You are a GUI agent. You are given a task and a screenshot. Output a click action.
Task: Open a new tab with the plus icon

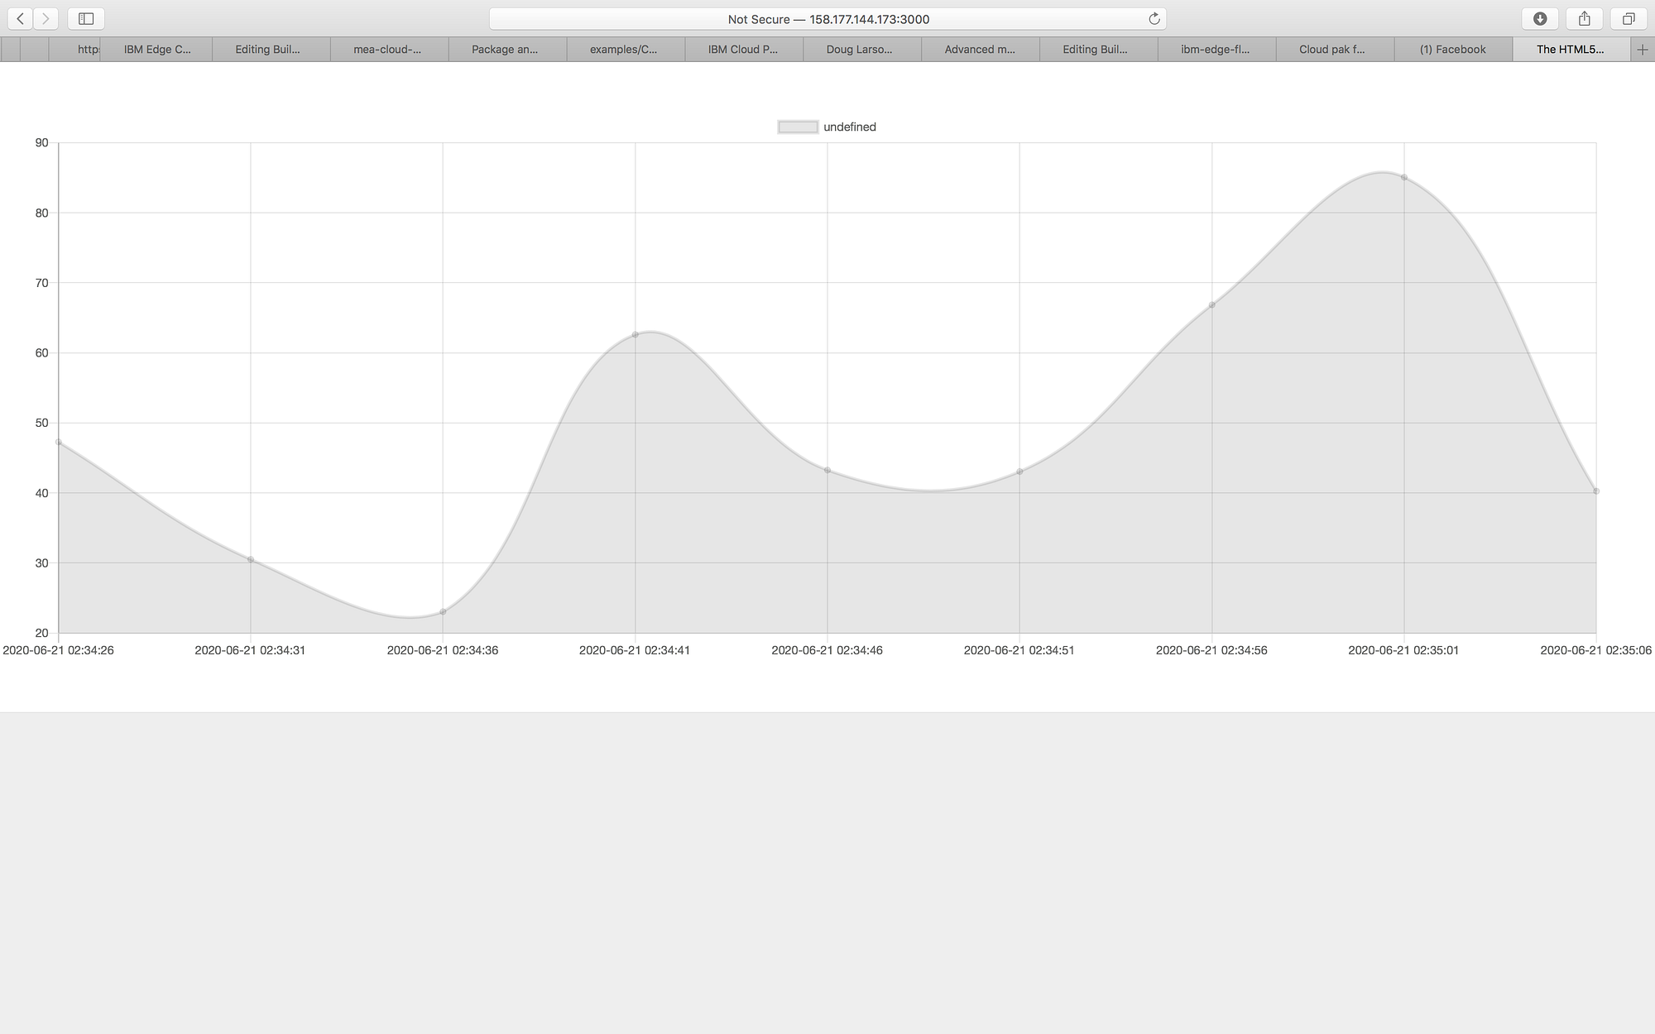1643,49
